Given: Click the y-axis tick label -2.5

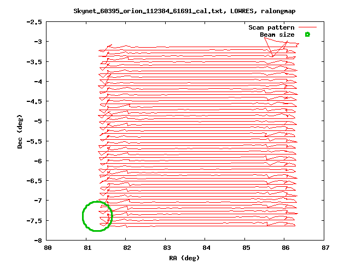Looking at the screenshot, I should click(34, 22).
